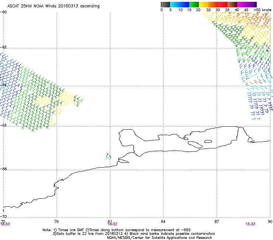Click the note 'Times are GMT' line
This screenshot has height=240, width=273.
pyautogui.click(x=117, y=230)
